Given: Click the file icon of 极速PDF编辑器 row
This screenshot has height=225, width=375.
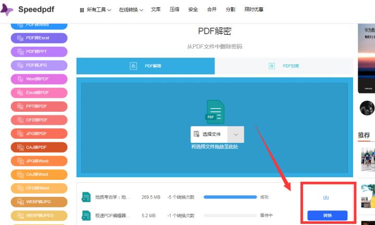Looking at the screenshot, I should point(86,216).
